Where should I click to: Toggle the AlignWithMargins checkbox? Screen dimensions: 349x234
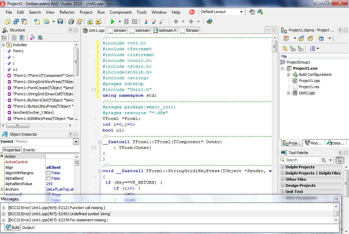tap(48, 173)
